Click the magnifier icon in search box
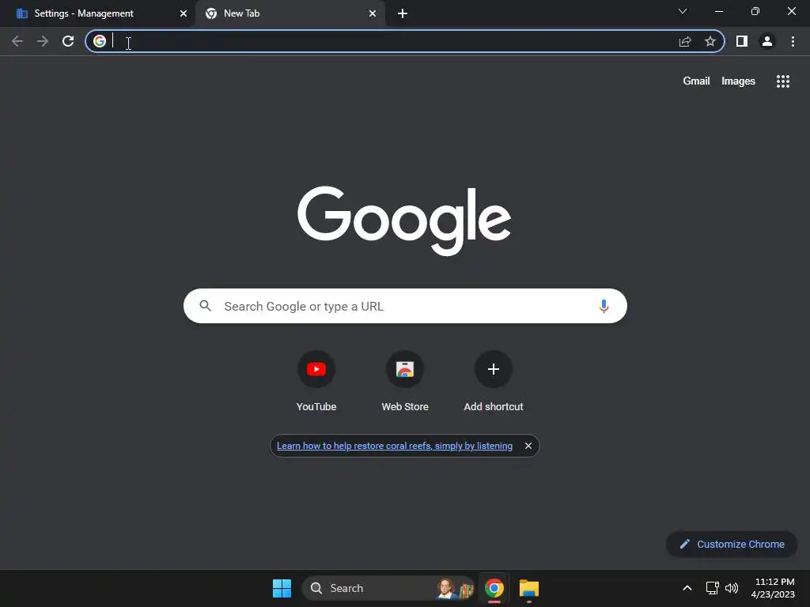This screenshot has width=810, height=607. coord(206,306)
